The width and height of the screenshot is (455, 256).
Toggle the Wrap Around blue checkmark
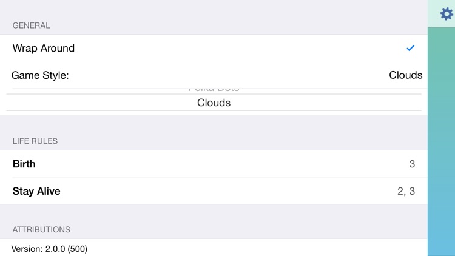click(410, 48)
